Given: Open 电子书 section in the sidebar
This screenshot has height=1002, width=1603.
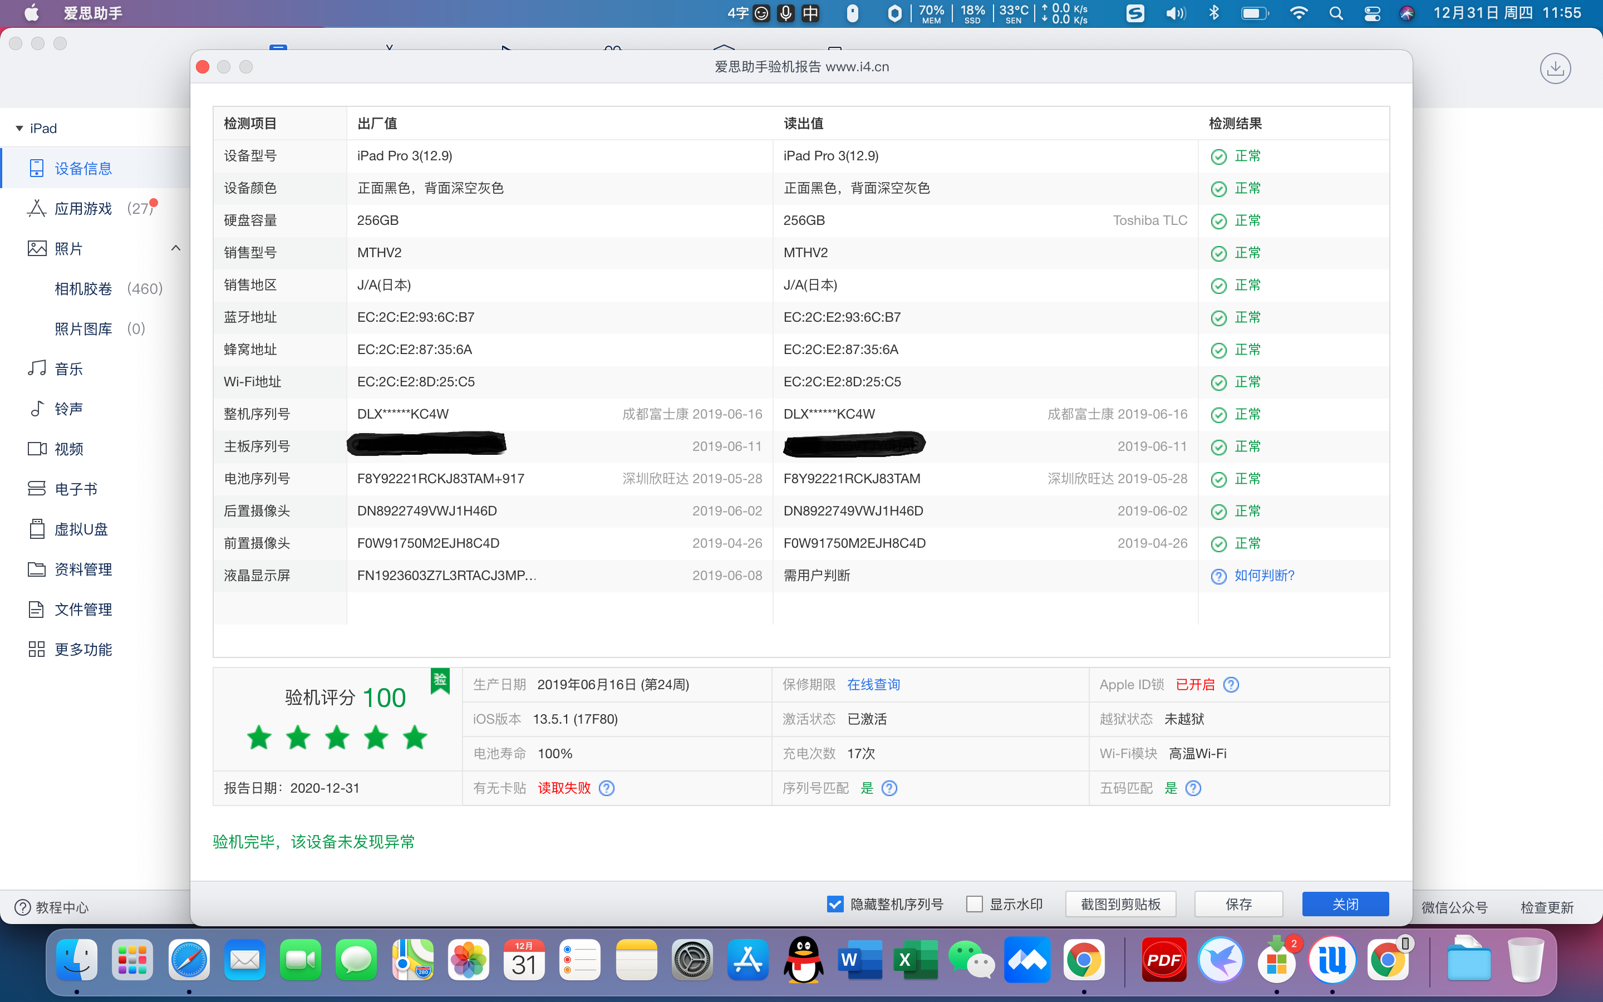Looking at the screenshot, I should [x=95, y=489].
